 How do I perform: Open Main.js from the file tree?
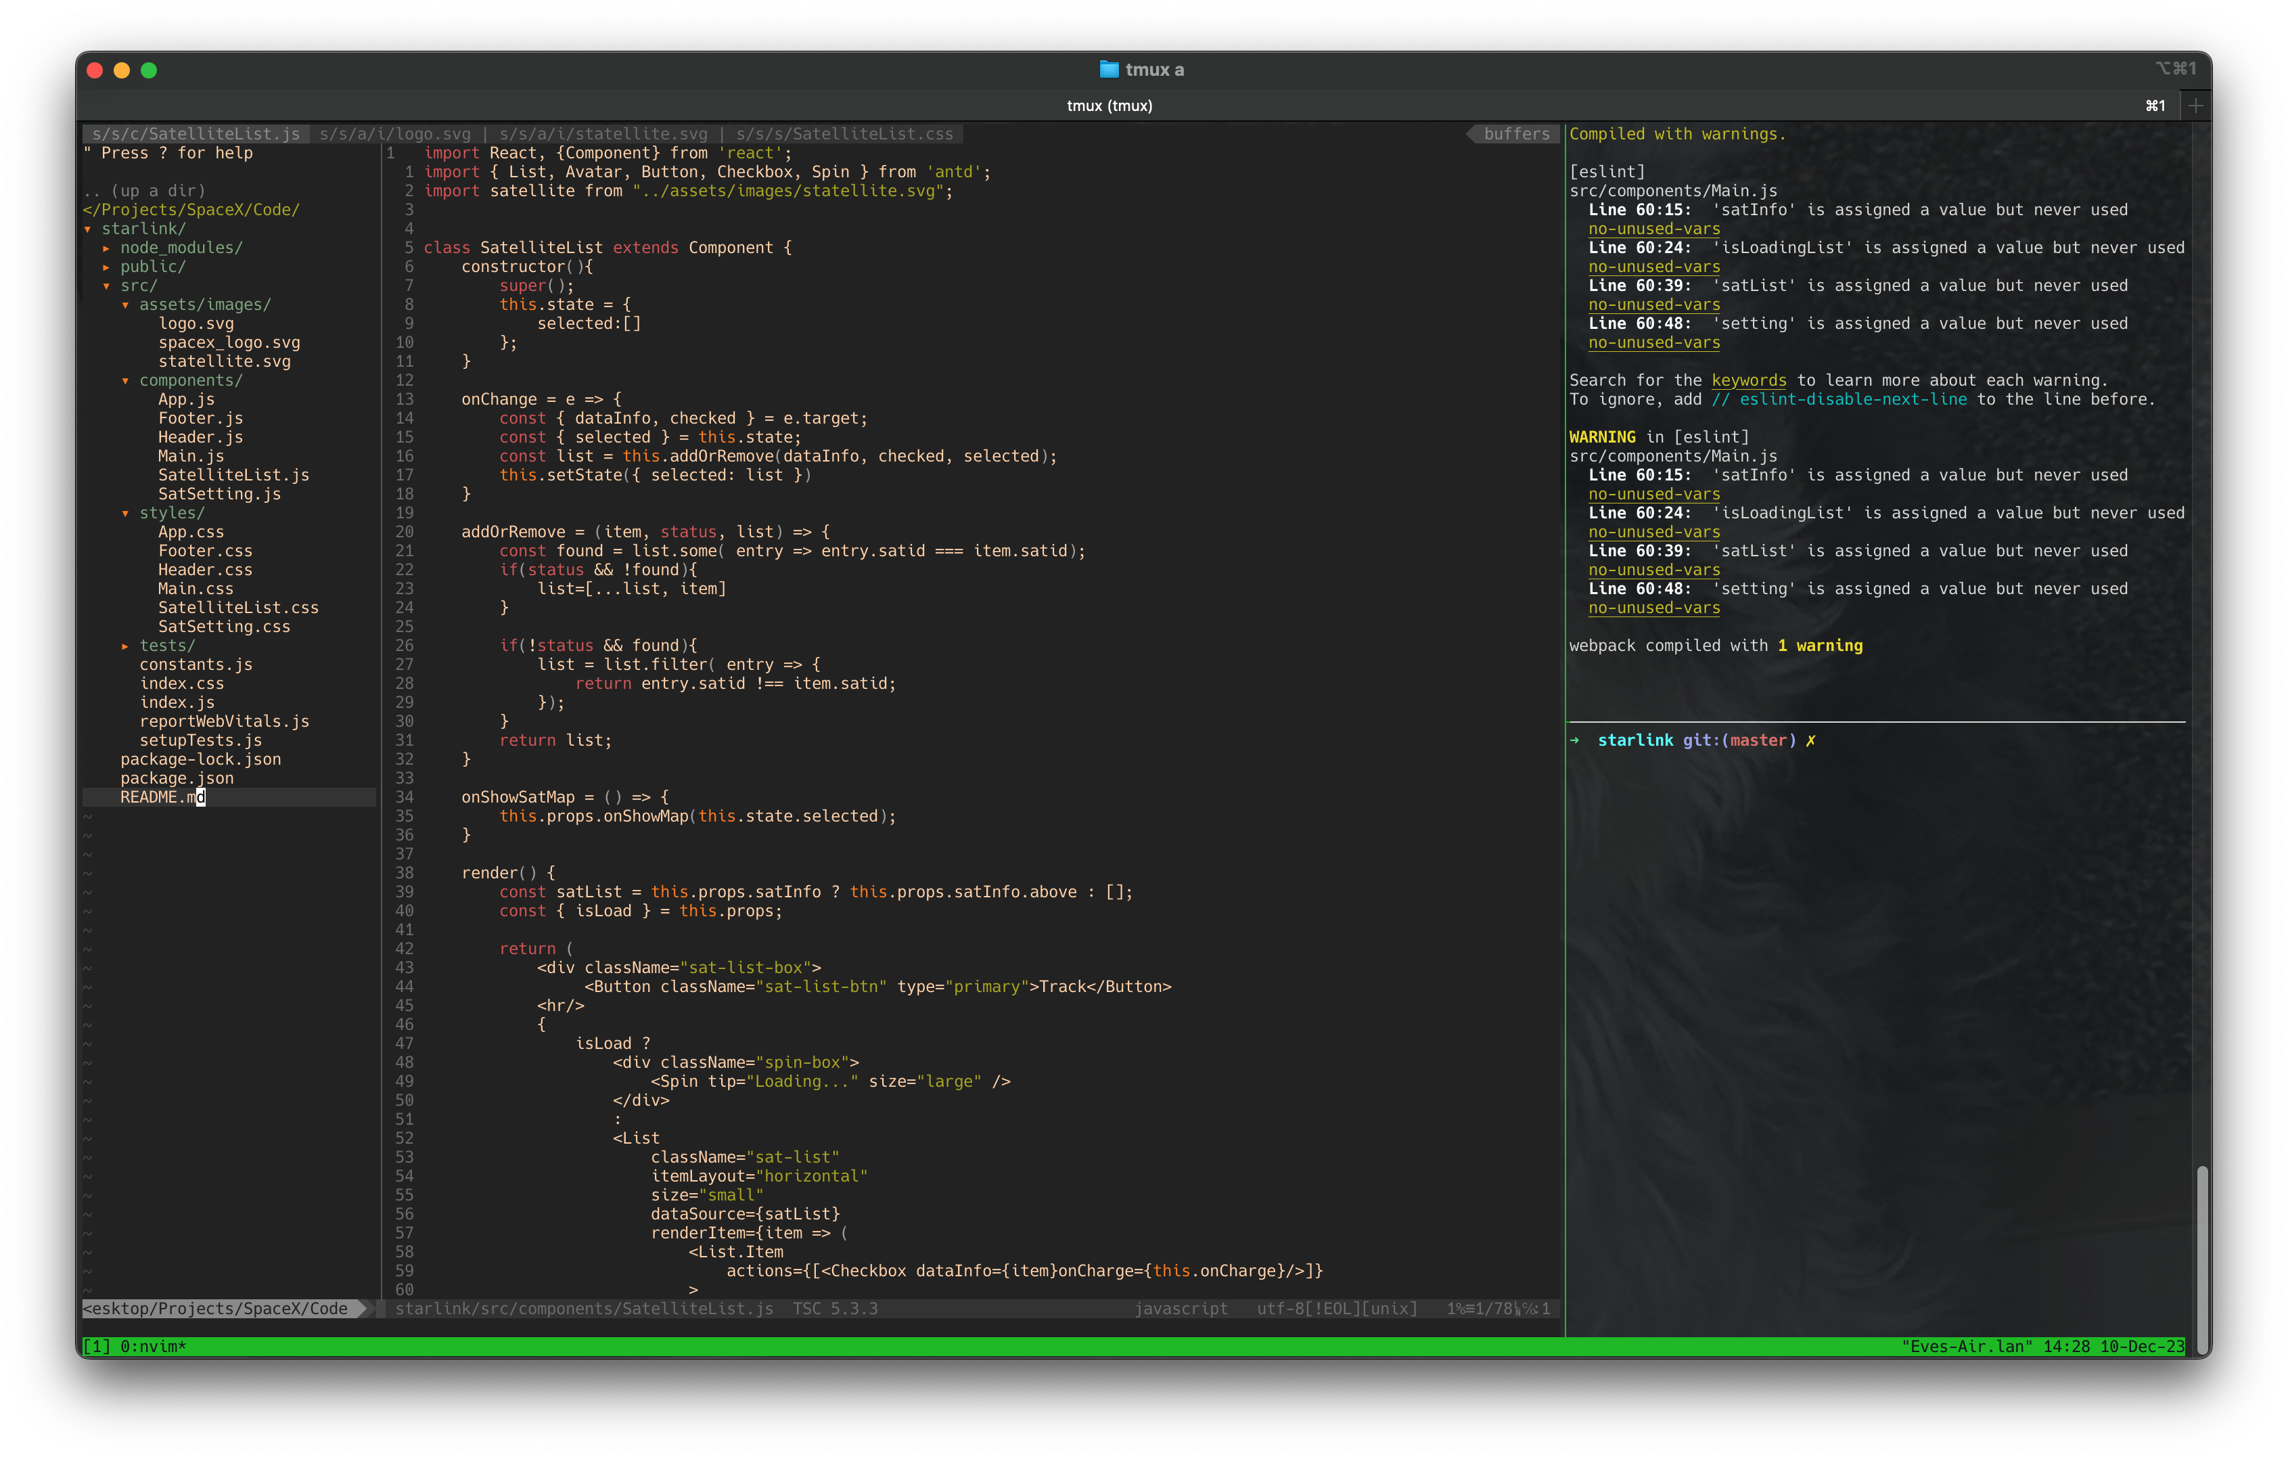(190, 455)
